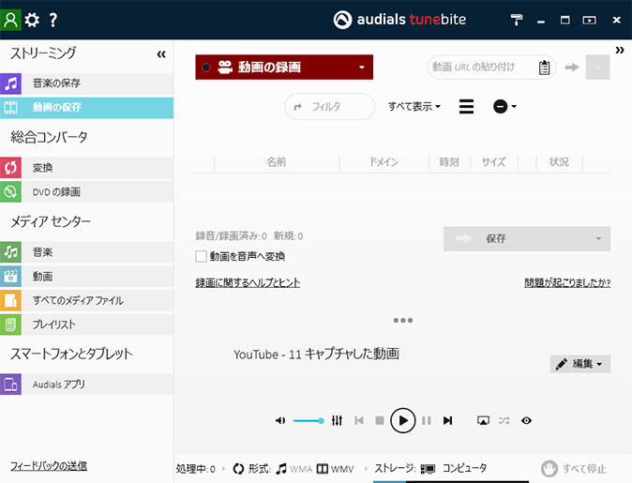This screenshot has width=632, height=483.
Task: Open Audials アプリ section
Action: (86, 385)
